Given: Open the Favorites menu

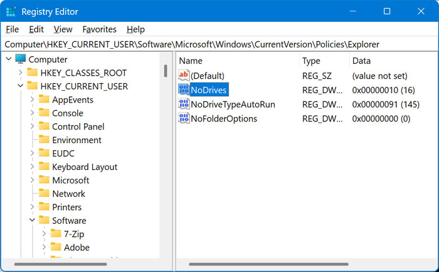Looking at the screenshot, I should point(99,29).
